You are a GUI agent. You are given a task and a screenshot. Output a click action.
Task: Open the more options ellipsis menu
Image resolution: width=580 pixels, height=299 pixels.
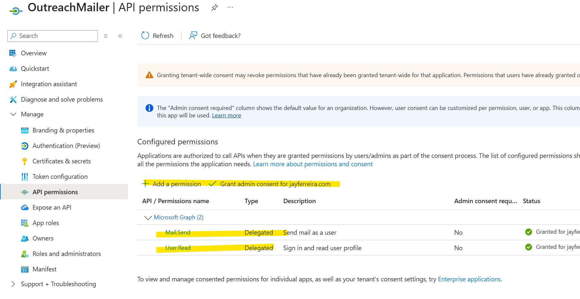coord(230,7)
